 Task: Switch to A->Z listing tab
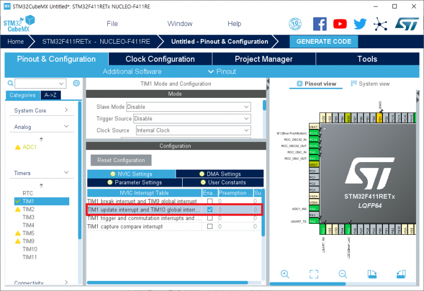click(51, 95)
